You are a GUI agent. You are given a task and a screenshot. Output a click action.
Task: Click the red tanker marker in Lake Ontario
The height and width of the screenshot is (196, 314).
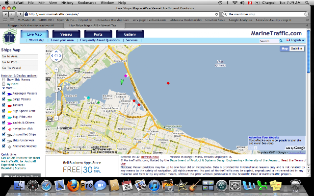click(168, 83)
